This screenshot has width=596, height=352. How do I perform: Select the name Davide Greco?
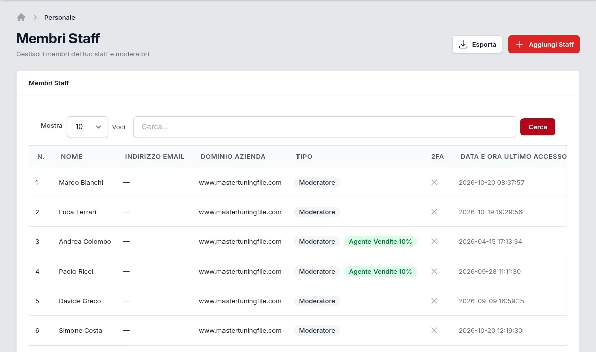coord(80,301)
